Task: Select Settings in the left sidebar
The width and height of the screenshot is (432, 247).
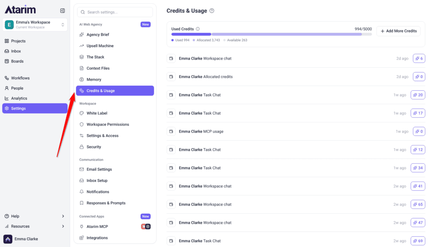Action: [x=35, y=109]
